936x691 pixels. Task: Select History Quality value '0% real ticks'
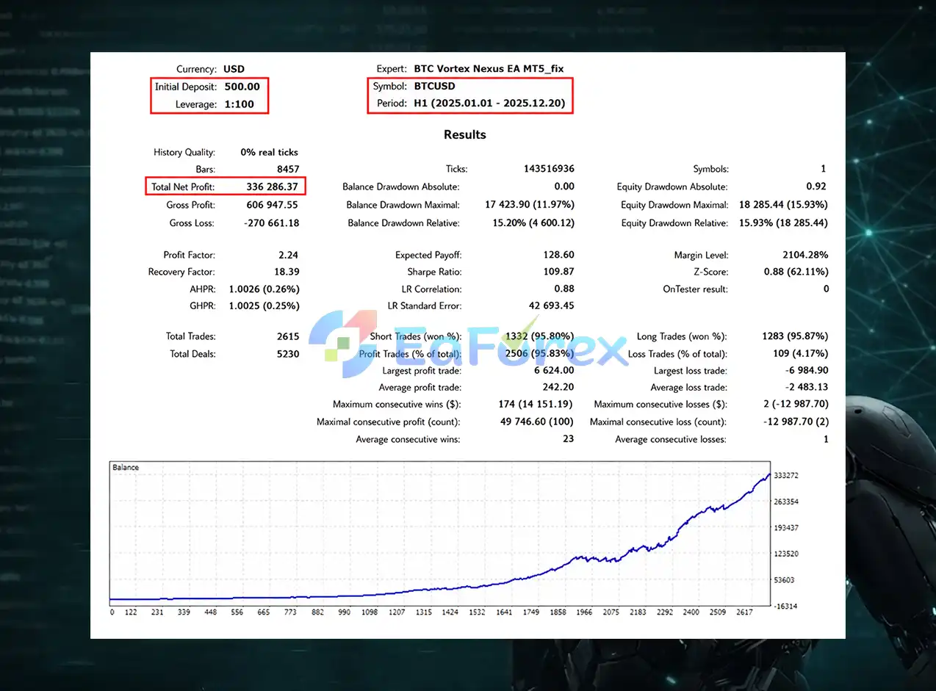pyautogui.click(x=269, y=152)
